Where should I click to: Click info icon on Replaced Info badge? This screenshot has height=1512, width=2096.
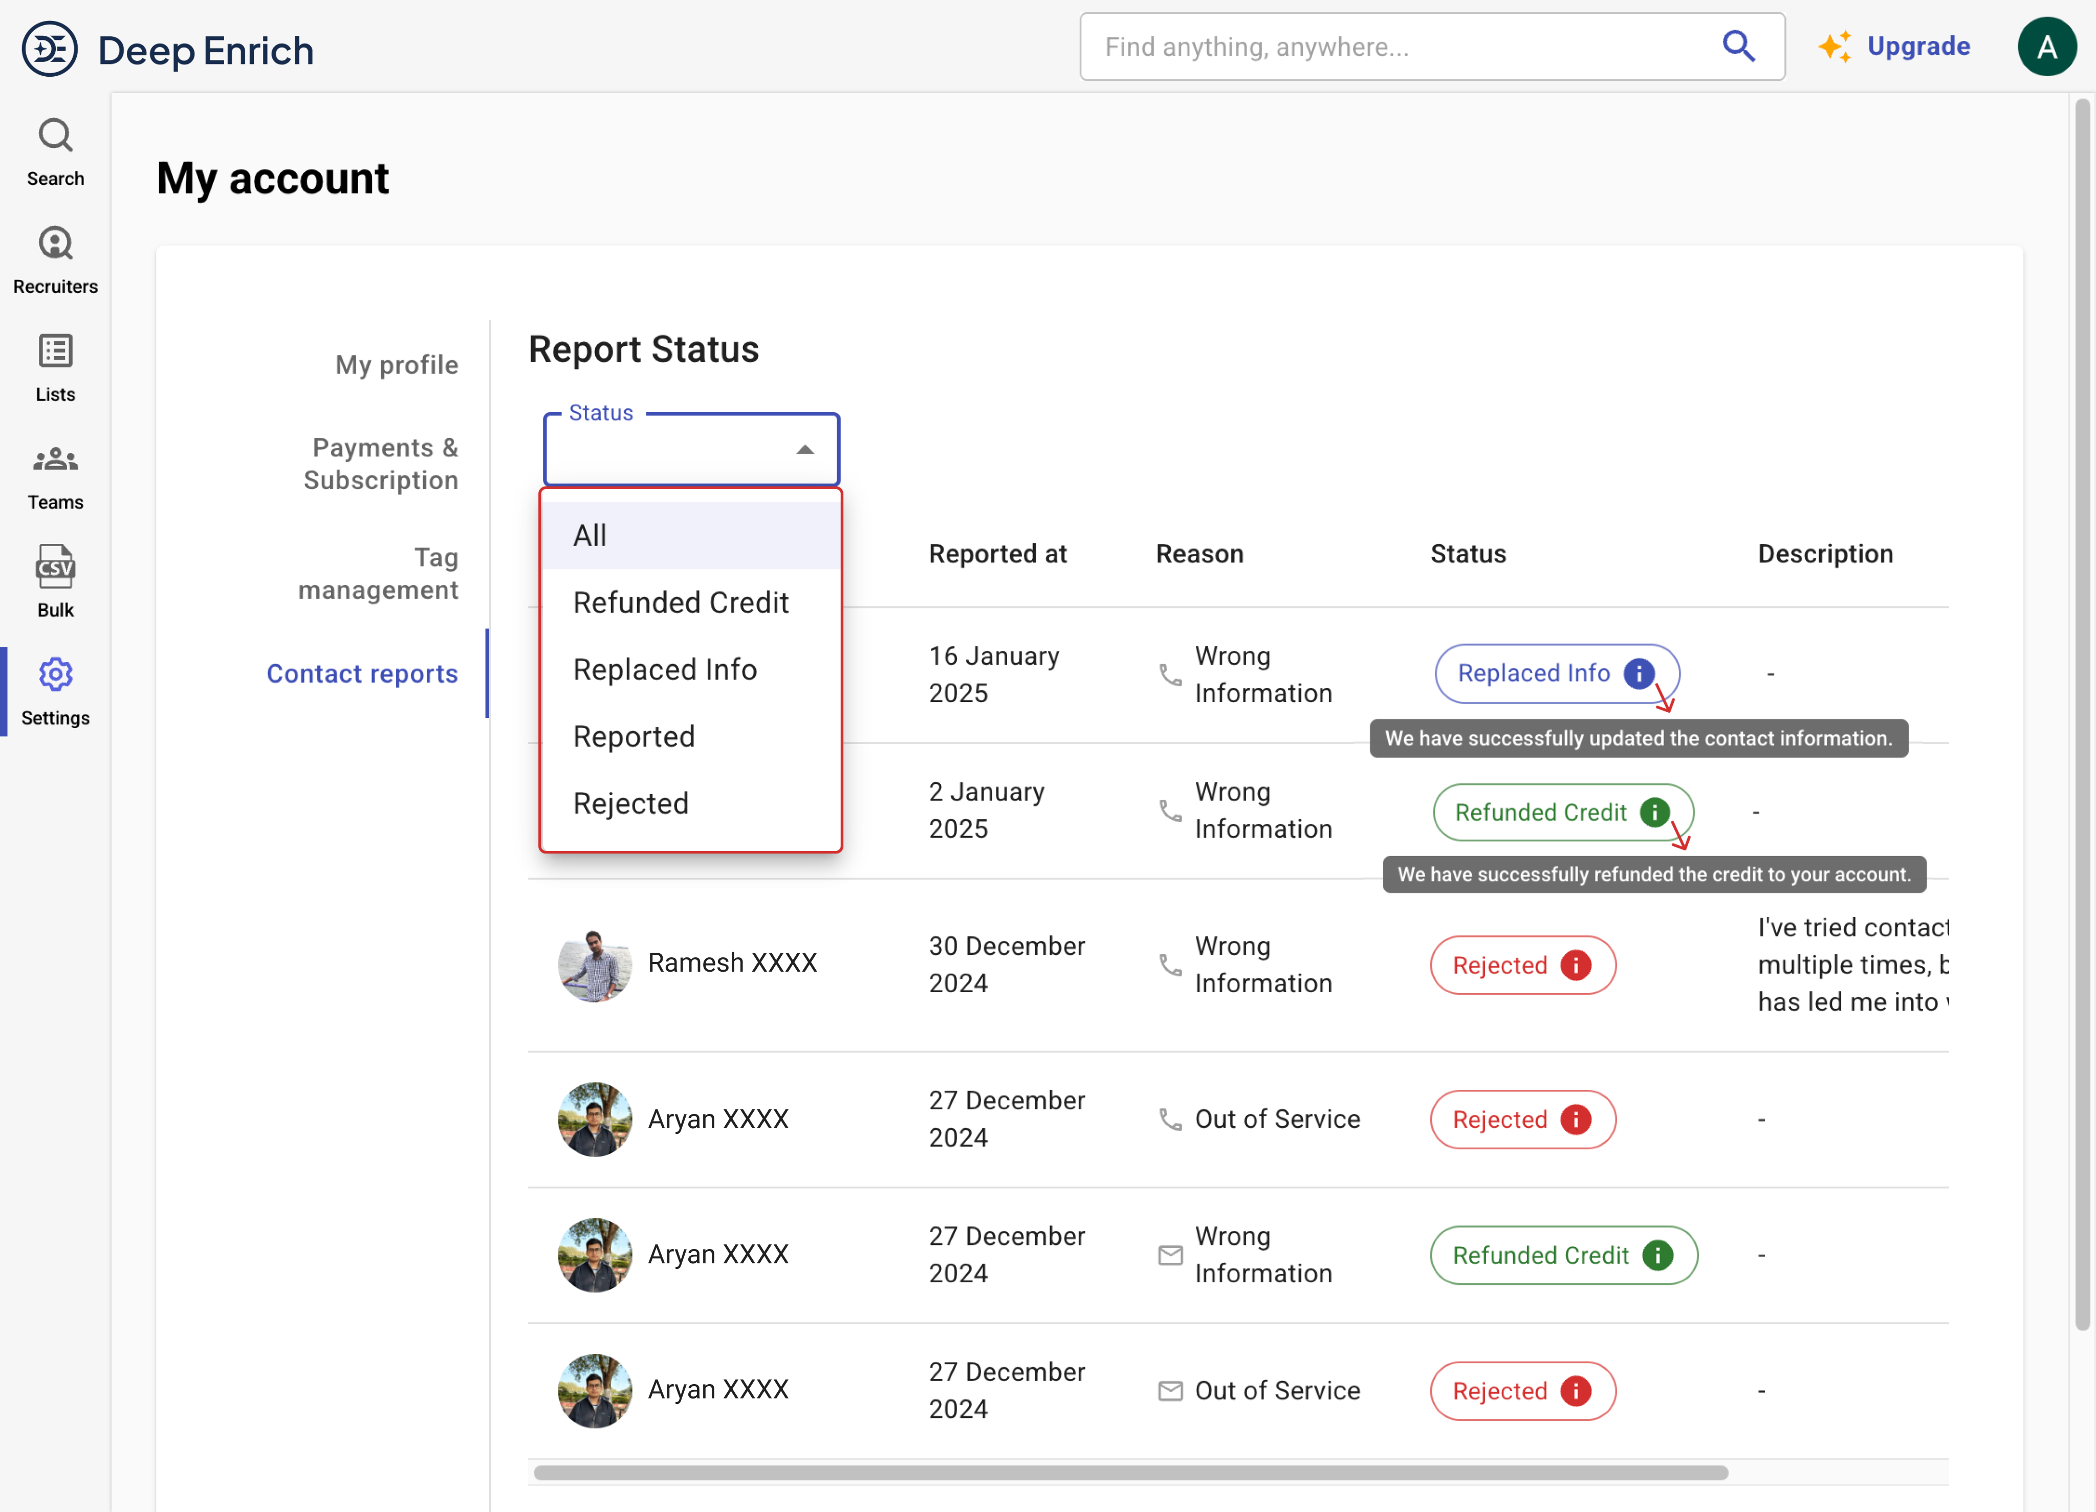(1639, 674)
